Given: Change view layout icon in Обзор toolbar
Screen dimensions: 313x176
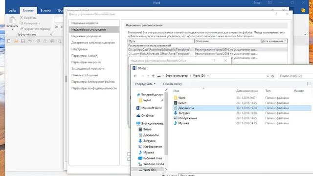Looking at the screenshot, I should (309, 84).
